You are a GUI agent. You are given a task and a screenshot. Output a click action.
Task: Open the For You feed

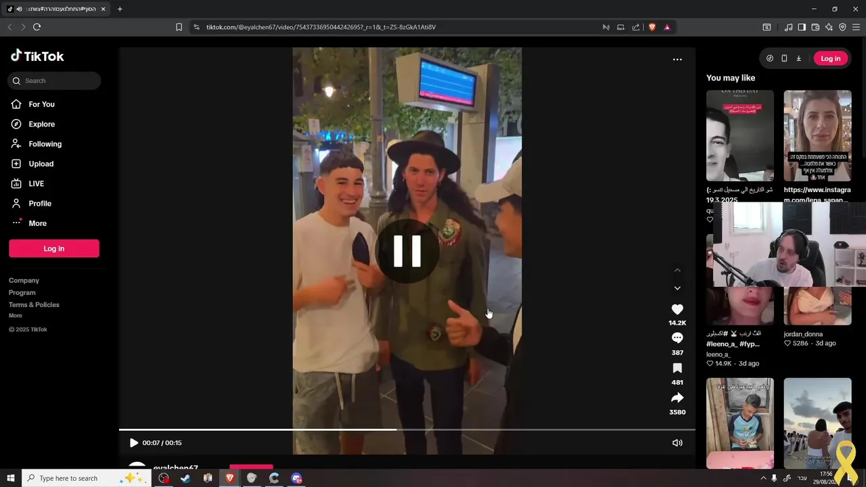[x=41, y=104]
